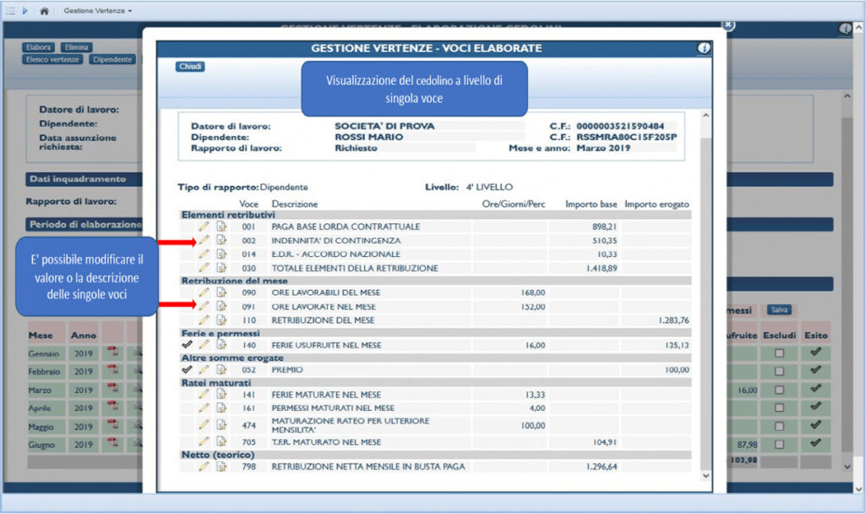Click the PDF icon for Gennaio 2019
865x514 pixels.
coord(112,352)
